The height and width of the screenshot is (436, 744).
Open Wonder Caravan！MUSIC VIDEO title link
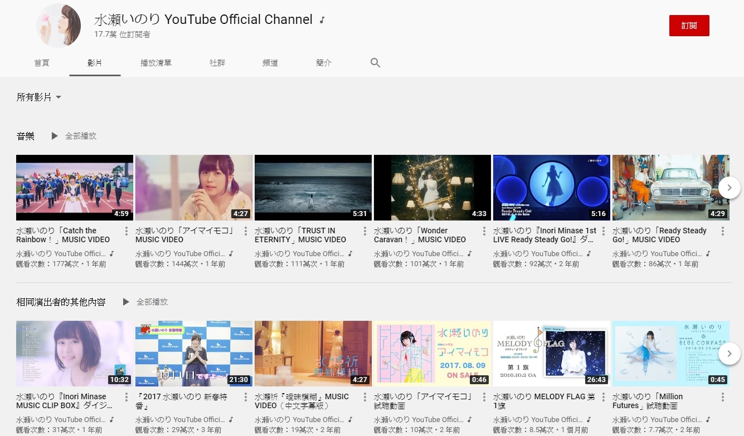[420, 235]
